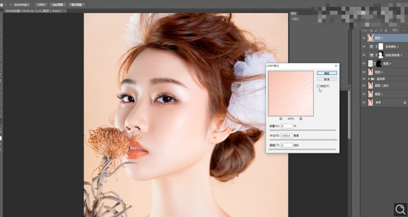
Task: Click the 半径 radius slider handle
Action: (336, 140)
